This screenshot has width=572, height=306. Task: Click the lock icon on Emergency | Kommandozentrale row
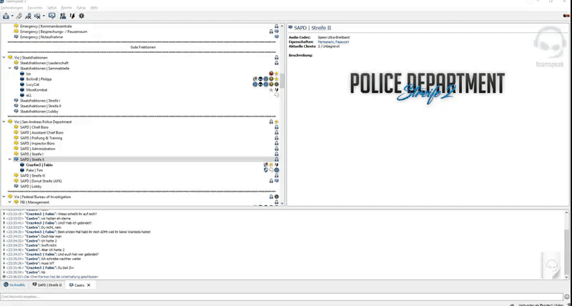[277, 26]
